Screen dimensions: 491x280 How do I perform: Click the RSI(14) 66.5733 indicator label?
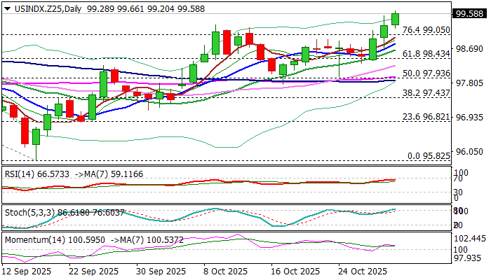[37, 174]
